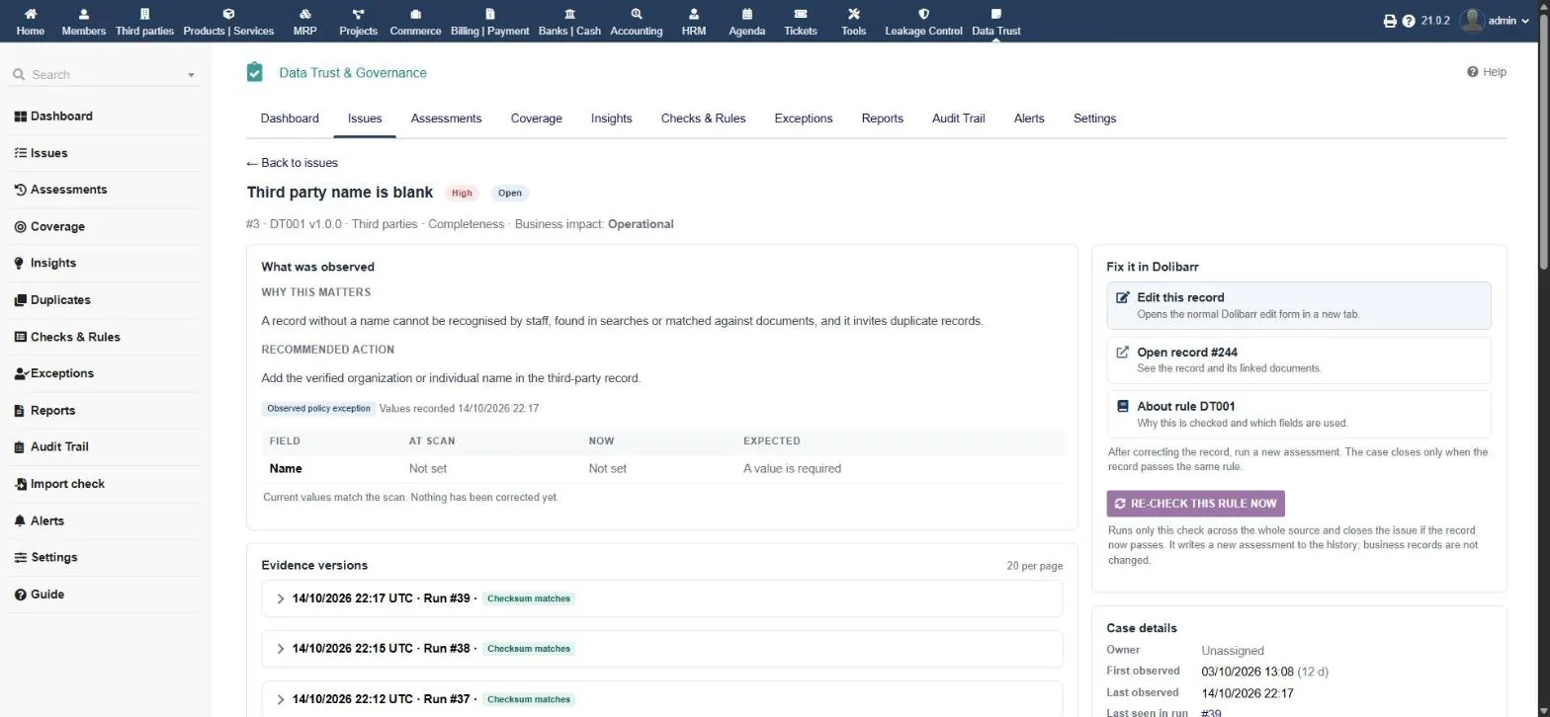The height and width of the screenshot is (717, 1550).
Task: Go back via Back to issues link
Action: (x=292, y=163)
